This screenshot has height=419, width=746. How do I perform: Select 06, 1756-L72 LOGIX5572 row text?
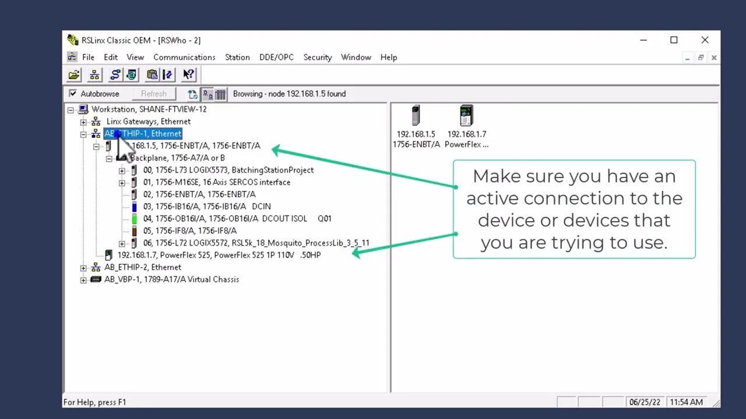tap(256, 243)
